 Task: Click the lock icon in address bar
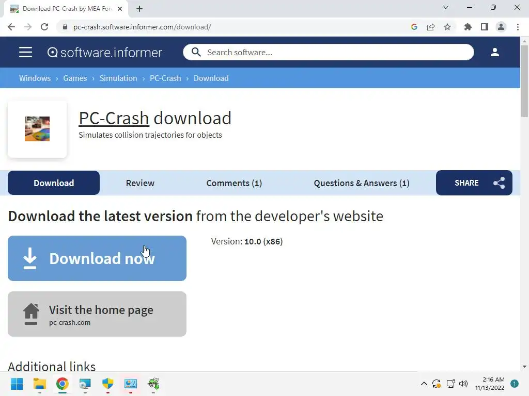(65, 27)
